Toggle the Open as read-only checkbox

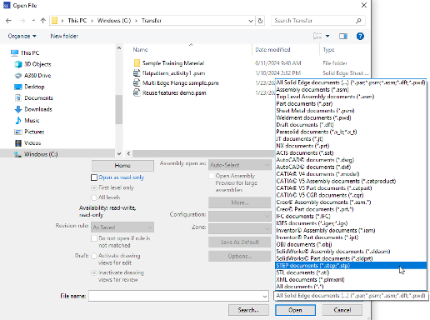coord(94,177)
